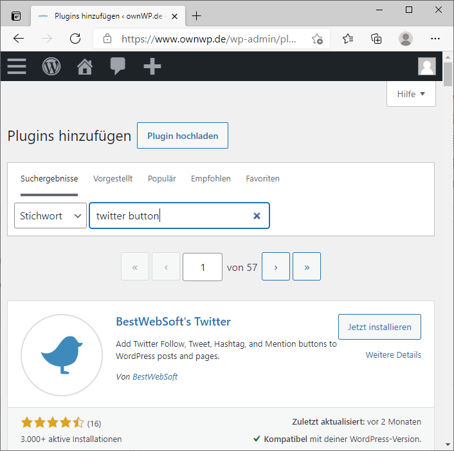Open BestWebSoft's Twitter plugin title link
Image resolution: width=454 pixels, height=451 pixels.
coord(173,322)
